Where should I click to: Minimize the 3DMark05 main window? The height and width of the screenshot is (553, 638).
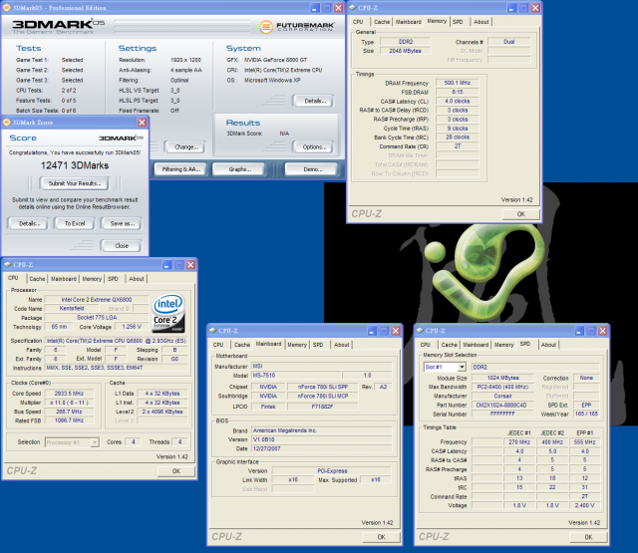pyautogui.click(x=315, y=8)
